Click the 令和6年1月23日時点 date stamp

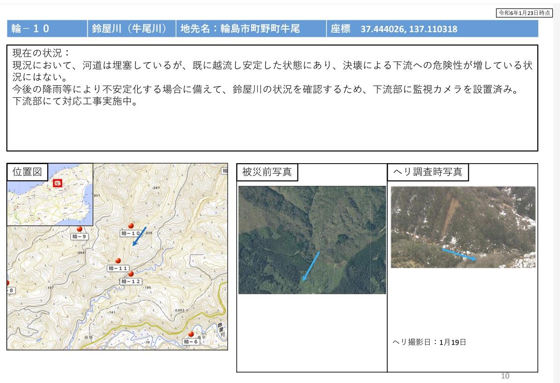click(524, 13)
